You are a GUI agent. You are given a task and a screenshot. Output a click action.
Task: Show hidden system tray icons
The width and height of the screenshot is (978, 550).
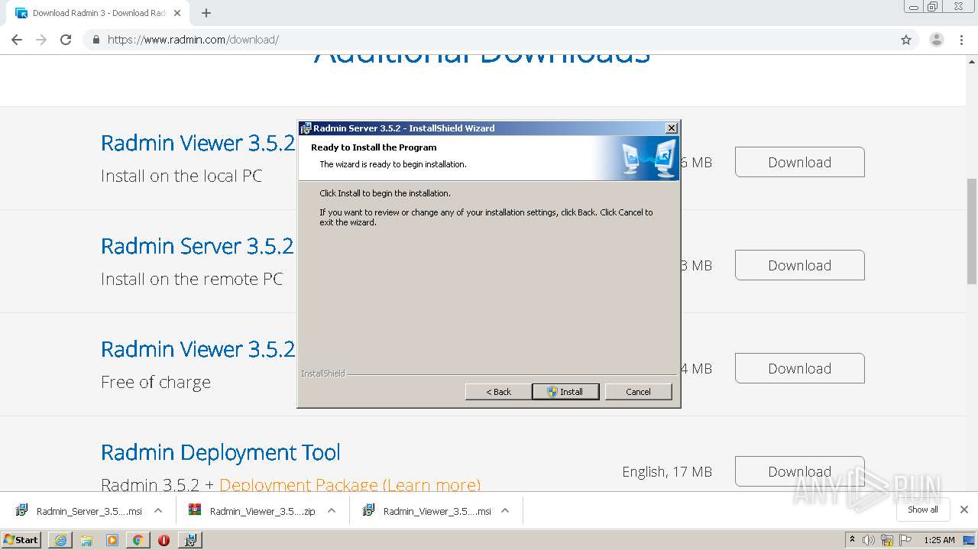click(852, 539)
